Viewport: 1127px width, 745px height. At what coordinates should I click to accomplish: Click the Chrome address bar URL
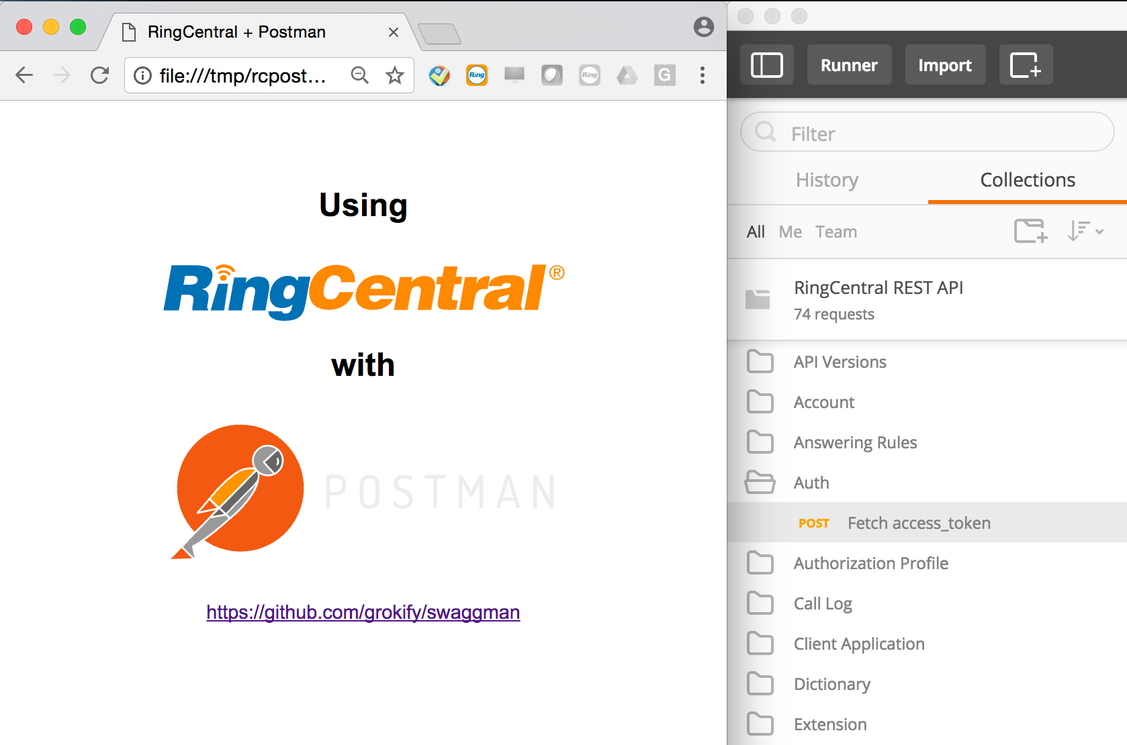[243, 76]
